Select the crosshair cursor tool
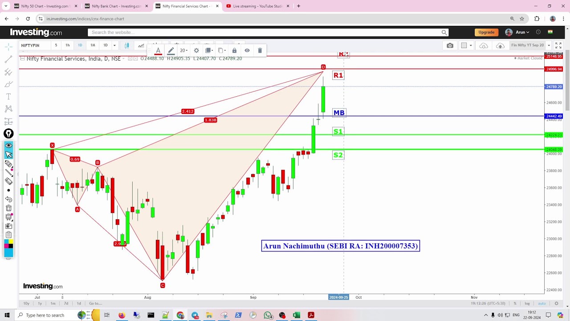570x321 pixels. [x=8, y=47]
